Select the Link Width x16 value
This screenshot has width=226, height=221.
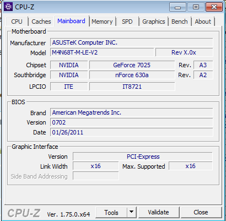point(96,166)
